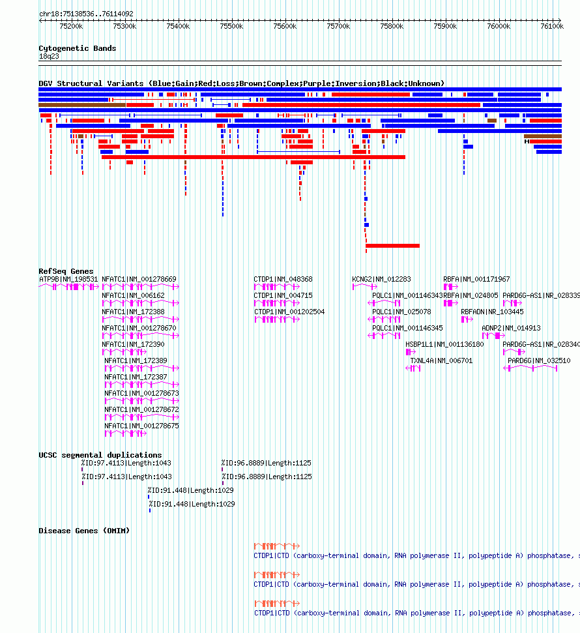Image resolution: width=580 pixels, height=633 pixels.
Task: Select PARD6G|NM_032510 gene label
Action: click(539, 361)
